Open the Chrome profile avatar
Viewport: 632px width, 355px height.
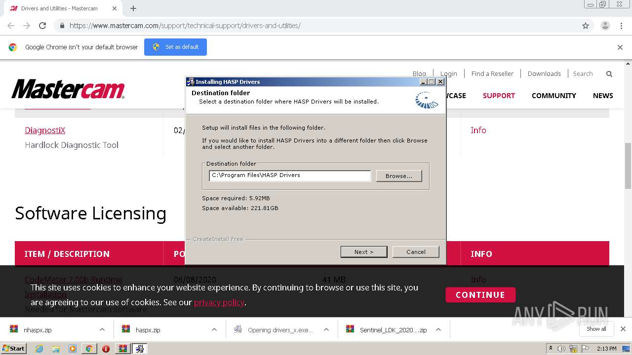coord(605,26)
